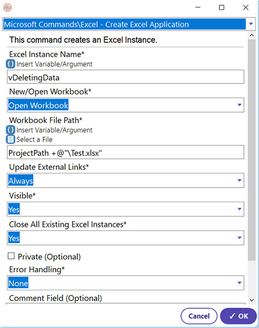The height and width of the screenshot is (328, 259).
Task: Click the Select a File icon
Action: tap(10, 139)
